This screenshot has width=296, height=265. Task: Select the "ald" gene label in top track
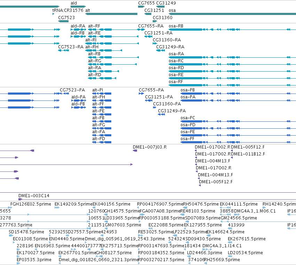[74, 3]
